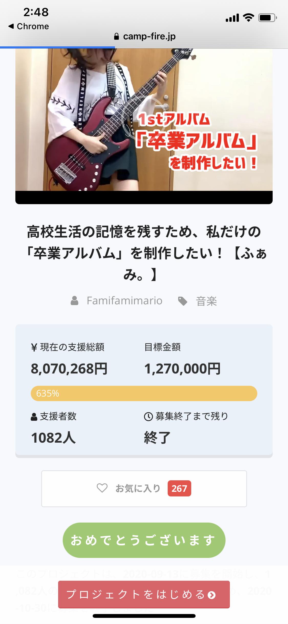Tap the 1082人 supporter count
The image size is (288, 624).
point(53,438)
